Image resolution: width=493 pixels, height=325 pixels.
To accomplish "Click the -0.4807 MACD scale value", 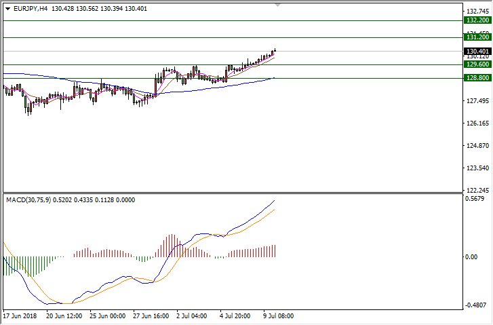I will [477, 305].
